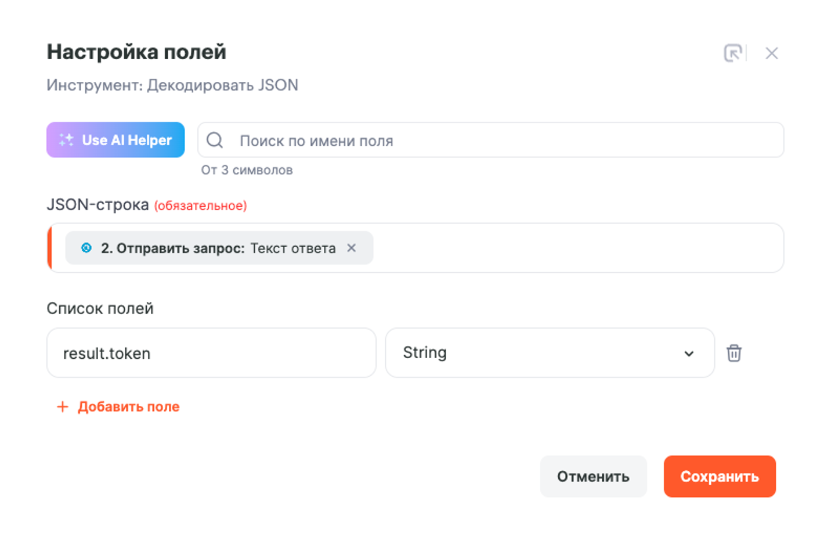824x537 pixels.
Task: Remove the Текст ответа chip with its X
Action: [x=352, y=248]
